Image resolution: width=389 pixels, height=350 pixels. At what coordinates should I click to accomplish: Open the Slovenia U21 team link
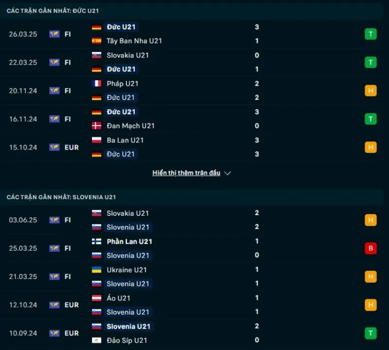coord(128,227)
